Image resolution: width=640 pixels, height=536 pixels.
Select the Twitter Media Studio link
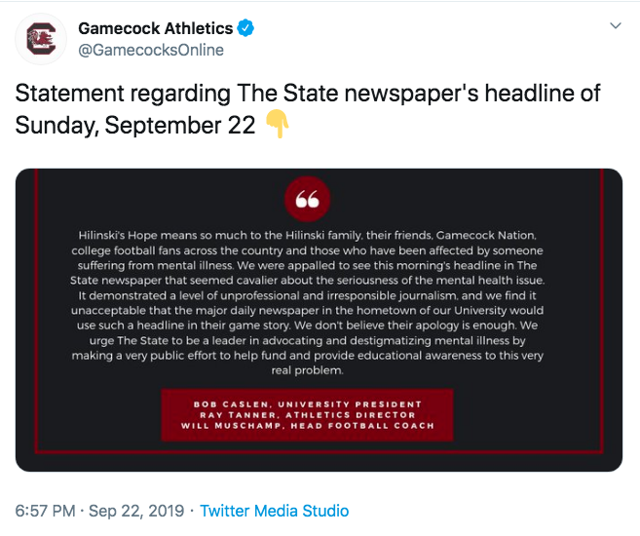(x=275, y=511)
